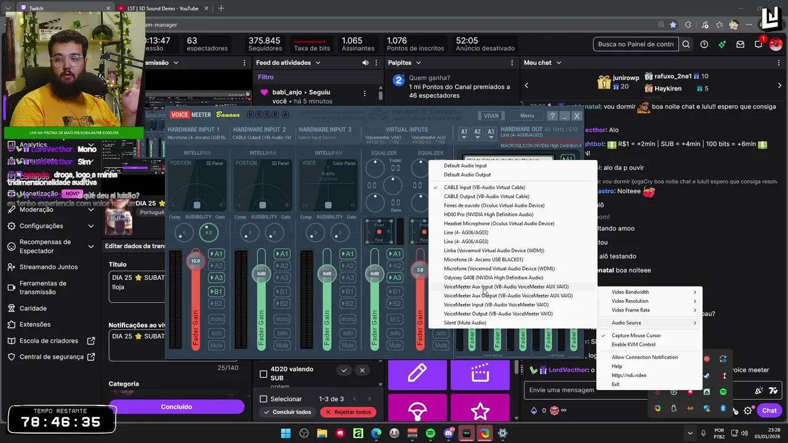The width and height of the screenshot is (788, 443).
Task: Show hidden icons chevron in taskbar
Action: (x=690, y=433)
